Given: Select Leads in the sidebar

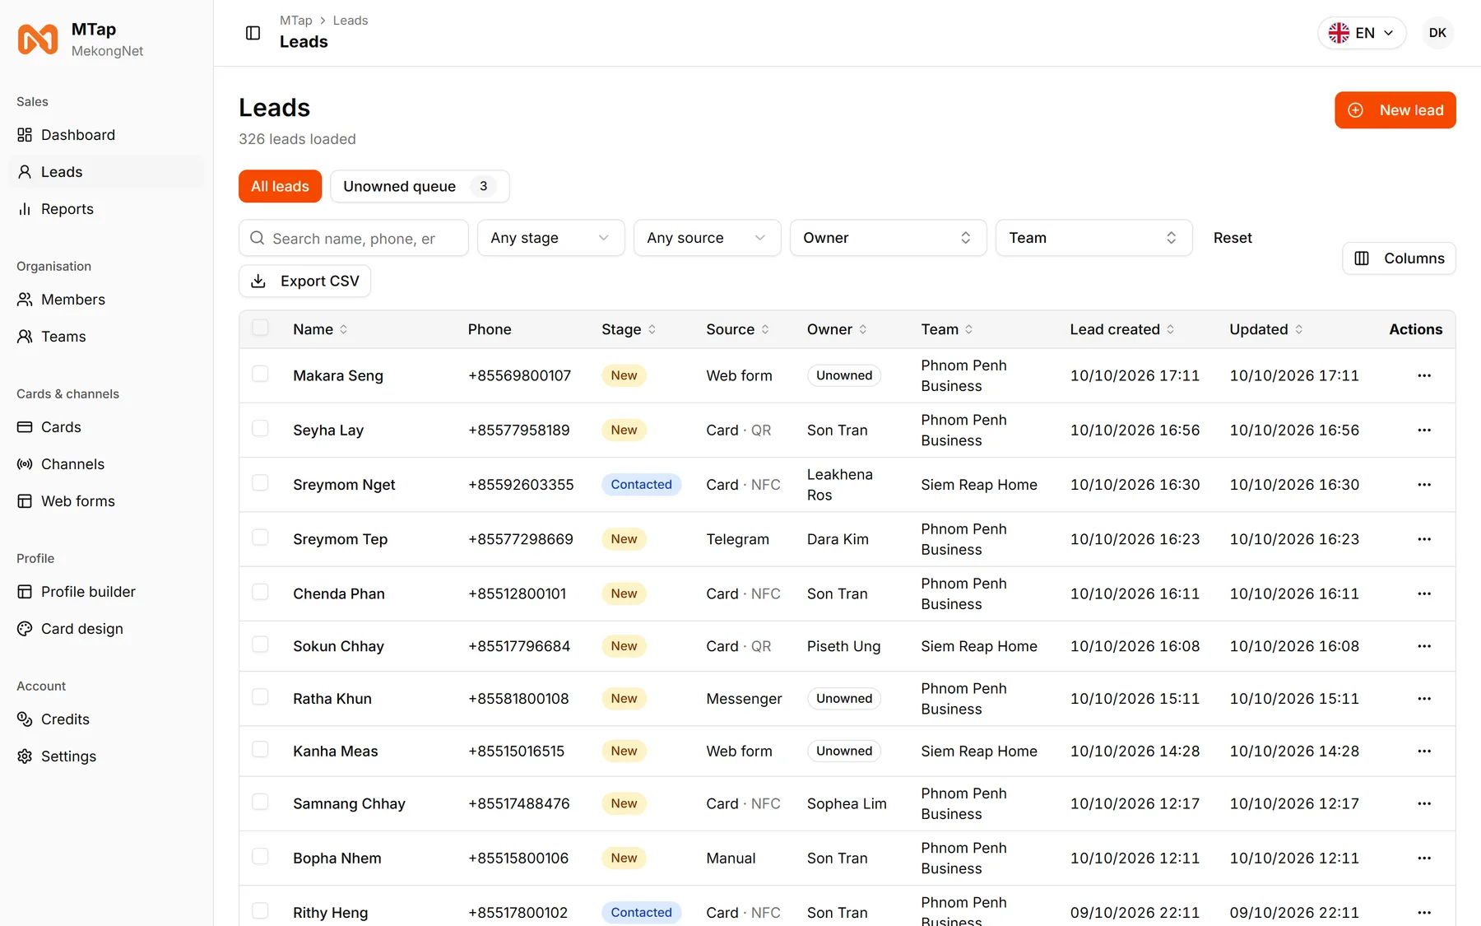Looking at the screenshot, I should (107, 172).
